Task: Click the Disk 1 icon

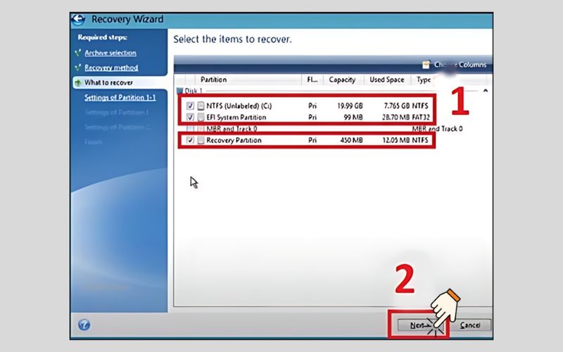Action: pos(180,91)
